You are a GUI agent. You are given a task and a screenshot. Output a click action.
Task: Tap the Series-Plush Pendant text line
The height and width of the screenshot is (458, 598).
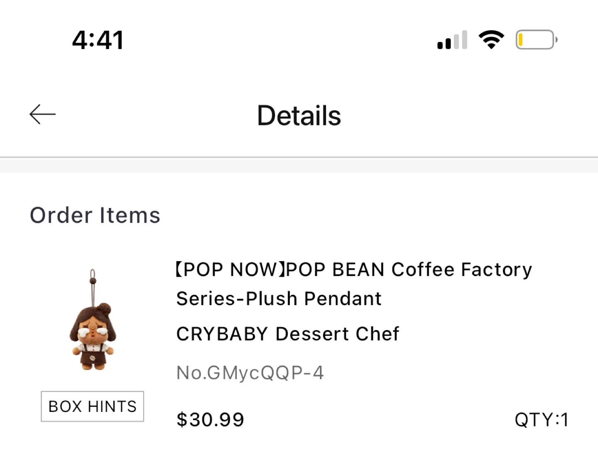[279, 298]
